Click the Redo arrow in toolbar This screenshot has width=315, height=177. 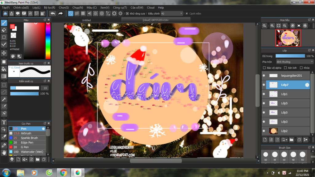(60, 14)
